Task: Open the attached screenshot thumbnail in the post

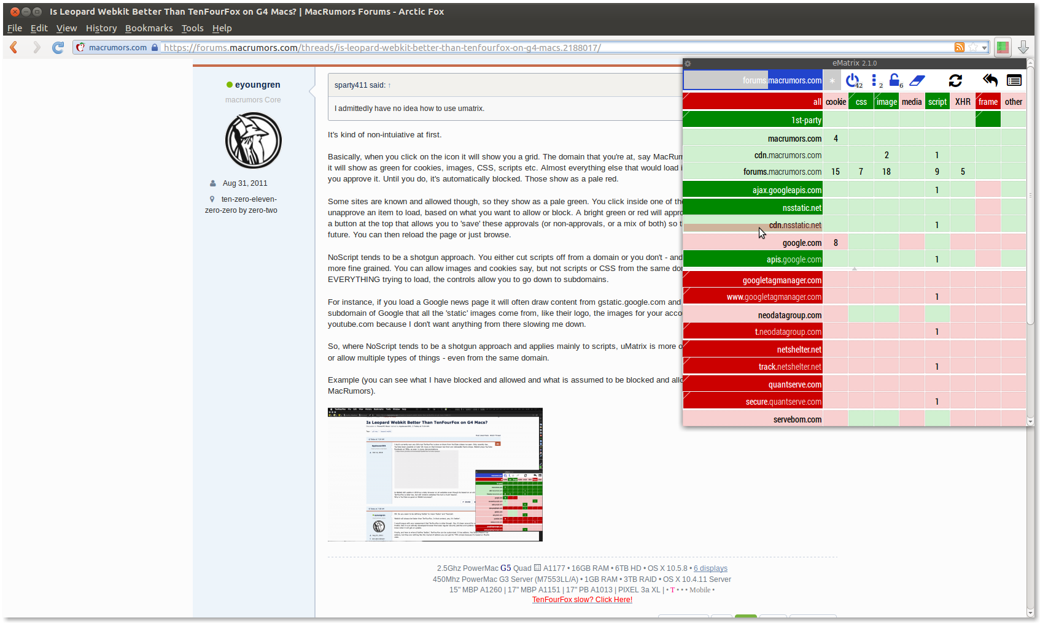Action: 435,475
